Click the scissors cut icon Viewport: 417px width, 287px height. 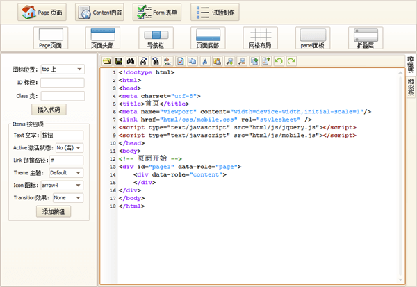pos(205,62)
